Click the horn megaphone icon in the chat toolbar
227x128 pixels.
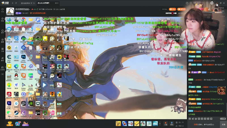[x=193, y=119]
